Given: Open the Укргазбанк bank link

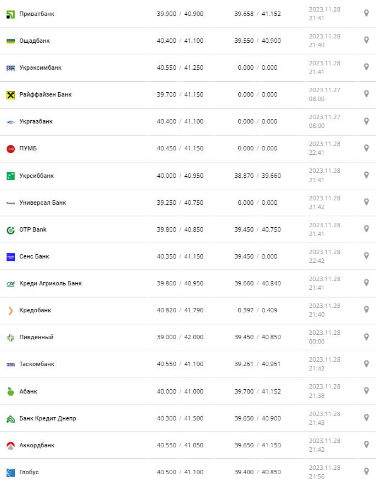Looking at the screenshot, I should point(36,121).
